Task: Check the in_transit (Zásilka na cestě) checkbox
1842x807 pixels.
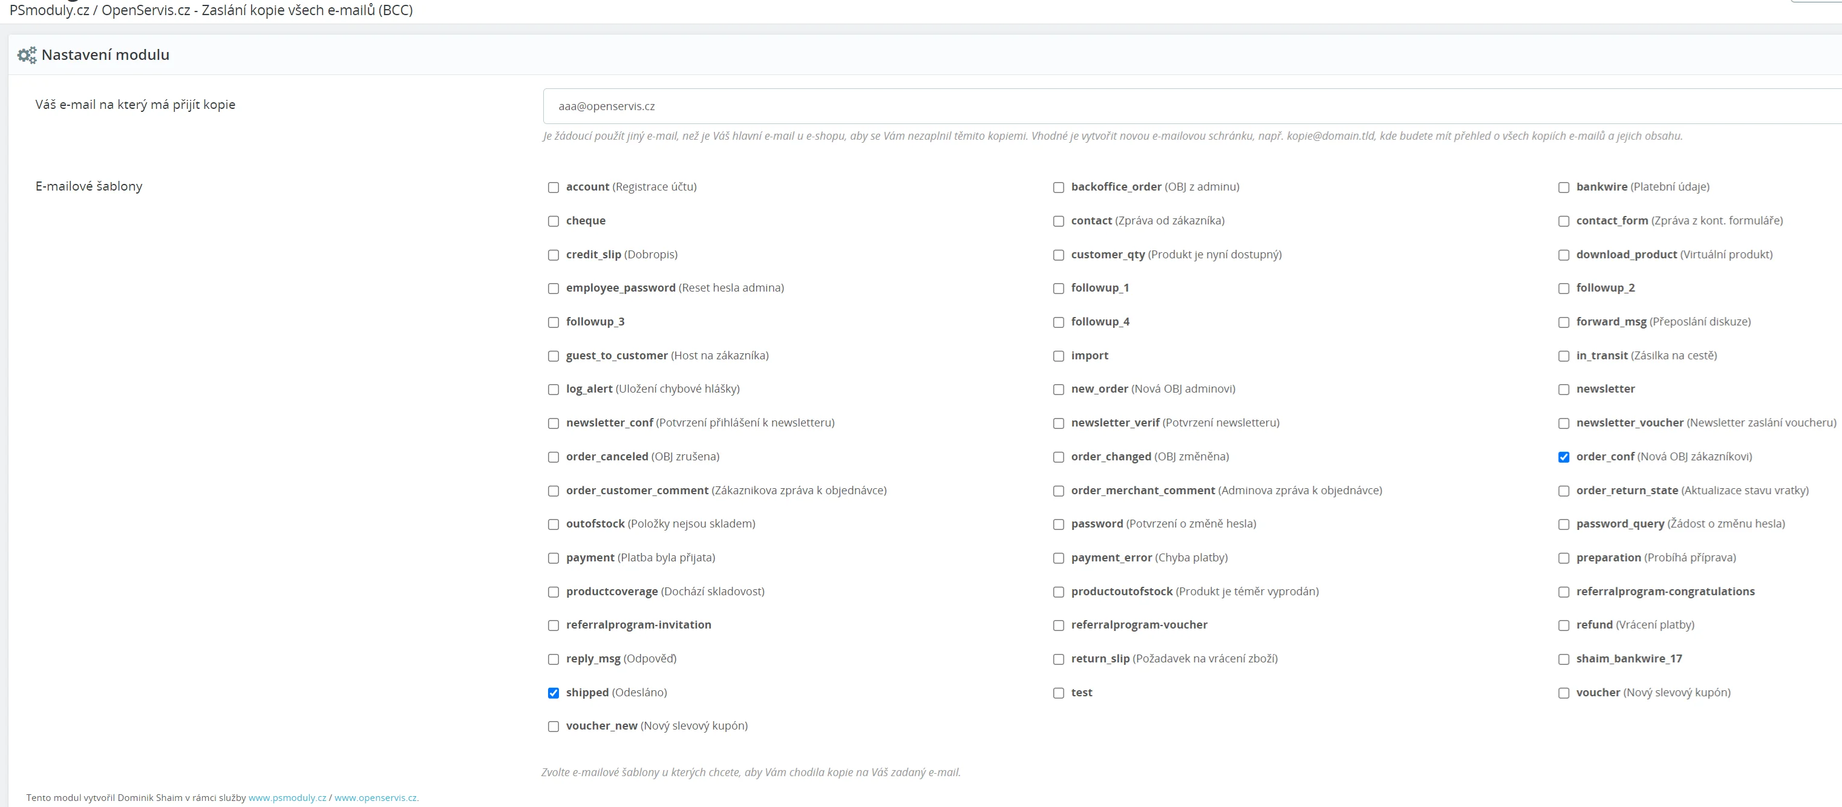Action: pyautogui.click(x=1564, y=356)
